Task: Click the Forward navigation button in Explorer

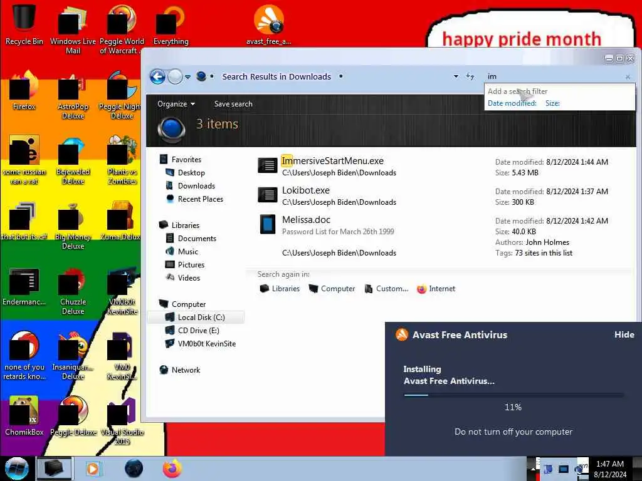Action: [x=176, y=76]
